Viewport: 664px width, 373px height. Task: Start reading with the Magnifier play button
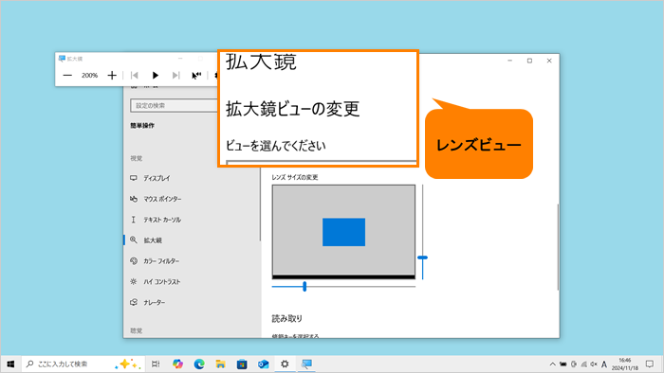156,76
